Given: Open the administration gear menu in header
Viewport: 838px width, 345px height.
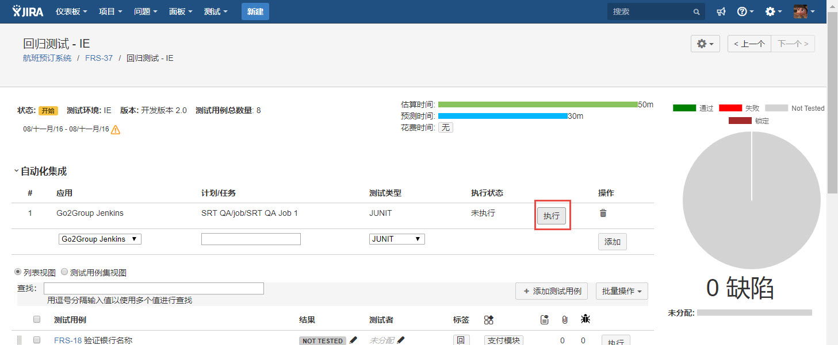Looking at the screenshot, I should click(773, 11).
